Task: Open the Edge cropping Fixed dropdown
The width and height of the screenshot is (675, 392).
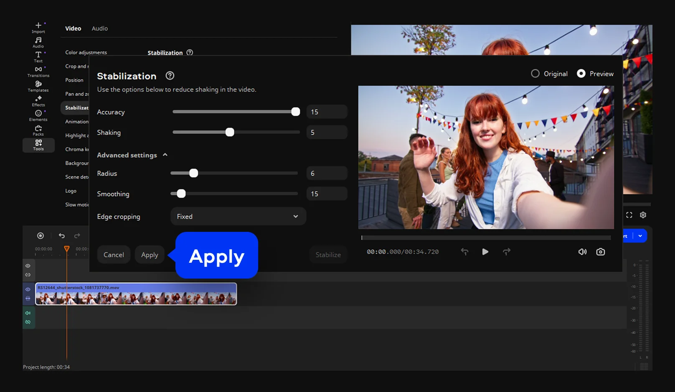Action: pos(238,216)
